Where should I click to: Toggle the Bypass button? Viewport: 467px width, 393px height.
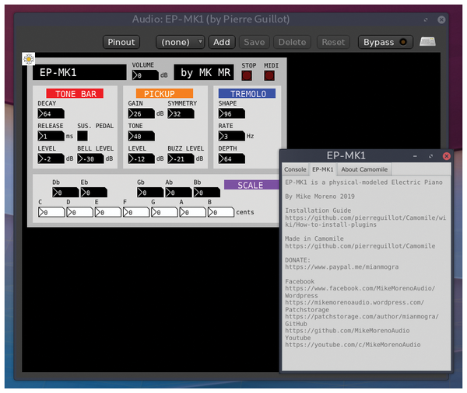click(385, 42)
